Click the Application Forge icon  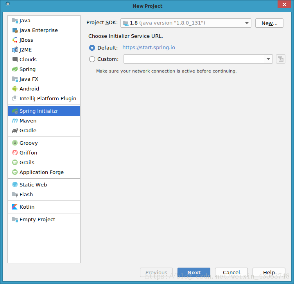tap(15, 172)
